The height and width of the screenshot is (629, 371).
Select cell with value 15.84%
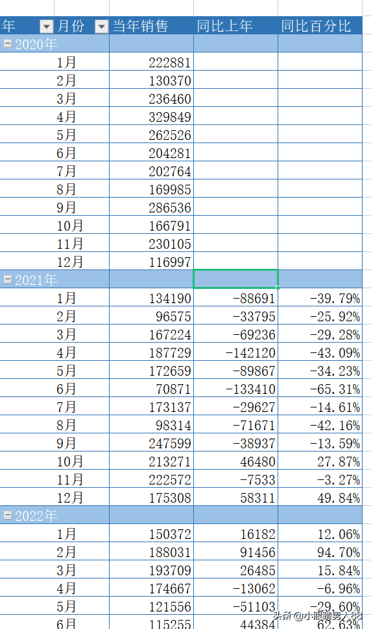pyautogui.click(x=320, y=570)
